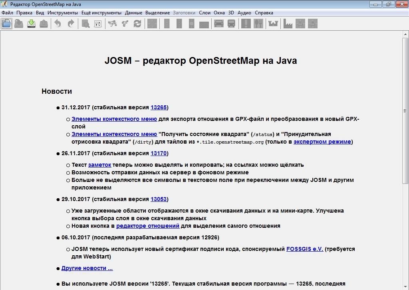Click JOSM application icon in title bar
409x290 pixels.
tap(4, 4)
